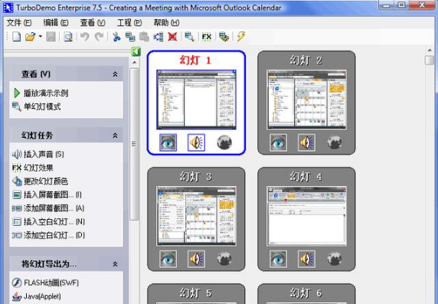The width and height of the screenshot is (438, 304).
Task: Click the Cut scissors toolbar icon
Action: tap(116, 37)
